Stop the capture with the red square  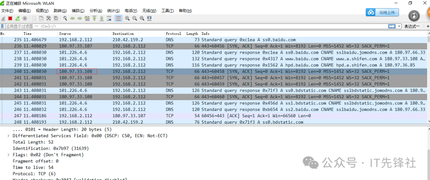point(10,18)
